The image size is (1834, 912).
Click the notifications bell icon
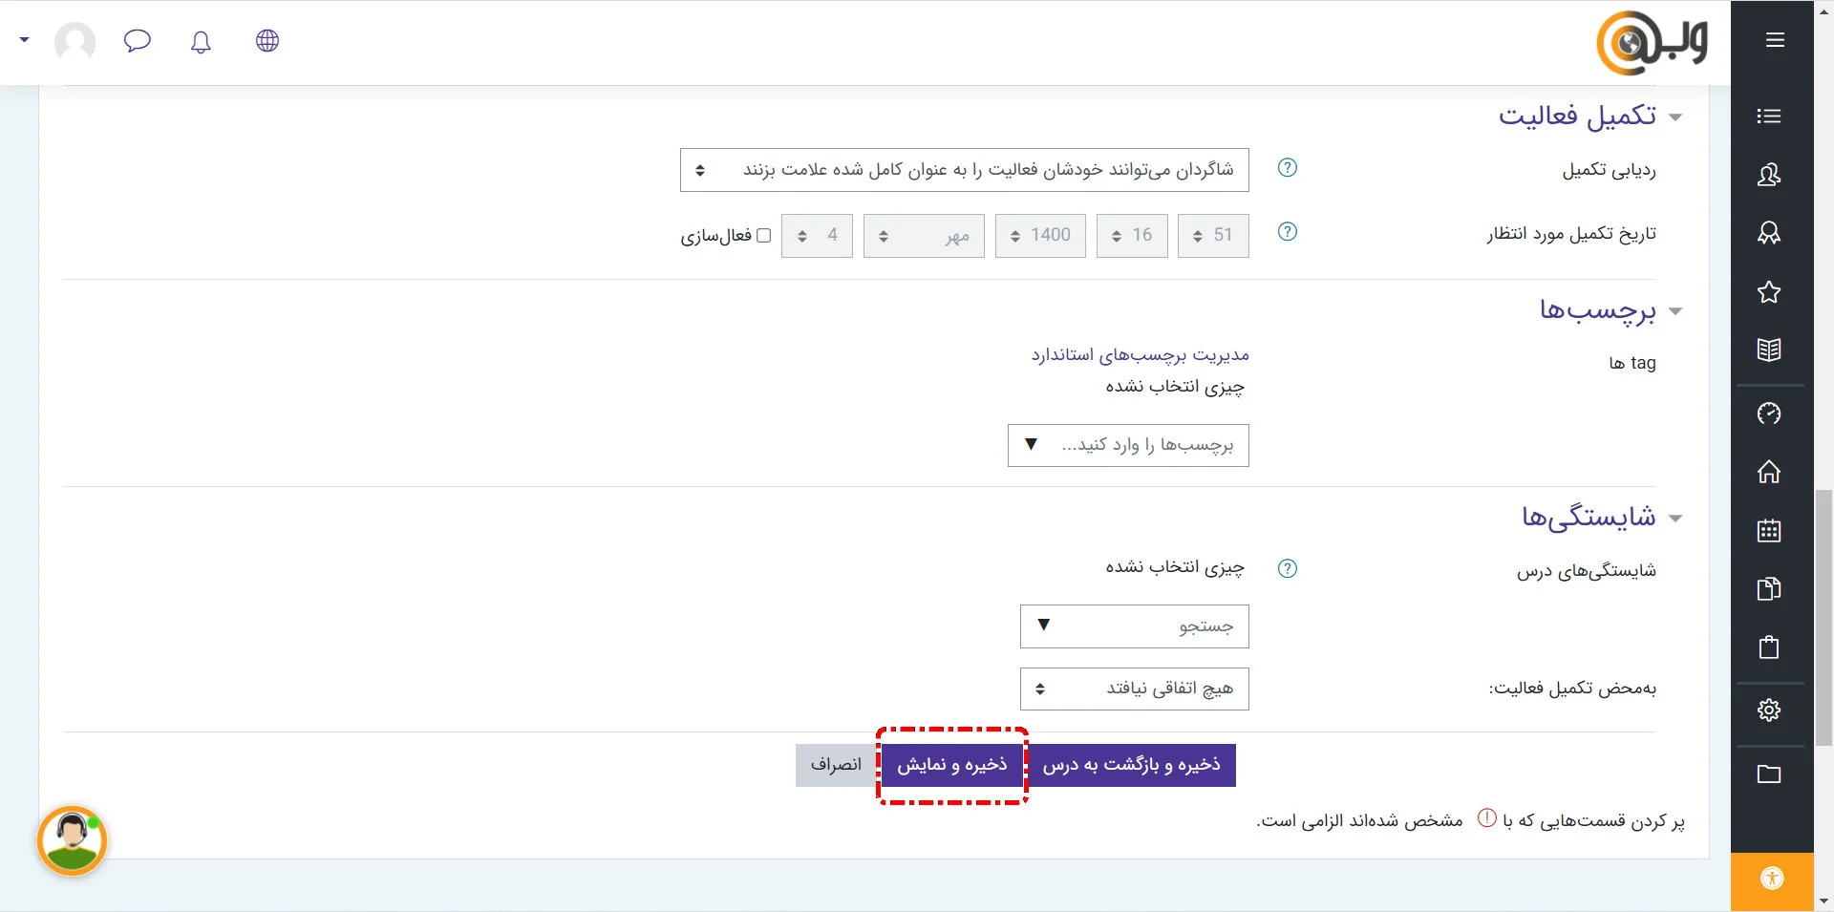[x=201, y=41]
